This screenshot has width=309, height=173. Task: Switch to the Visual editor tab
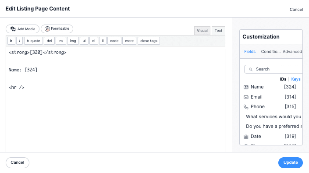coord(202,31)
